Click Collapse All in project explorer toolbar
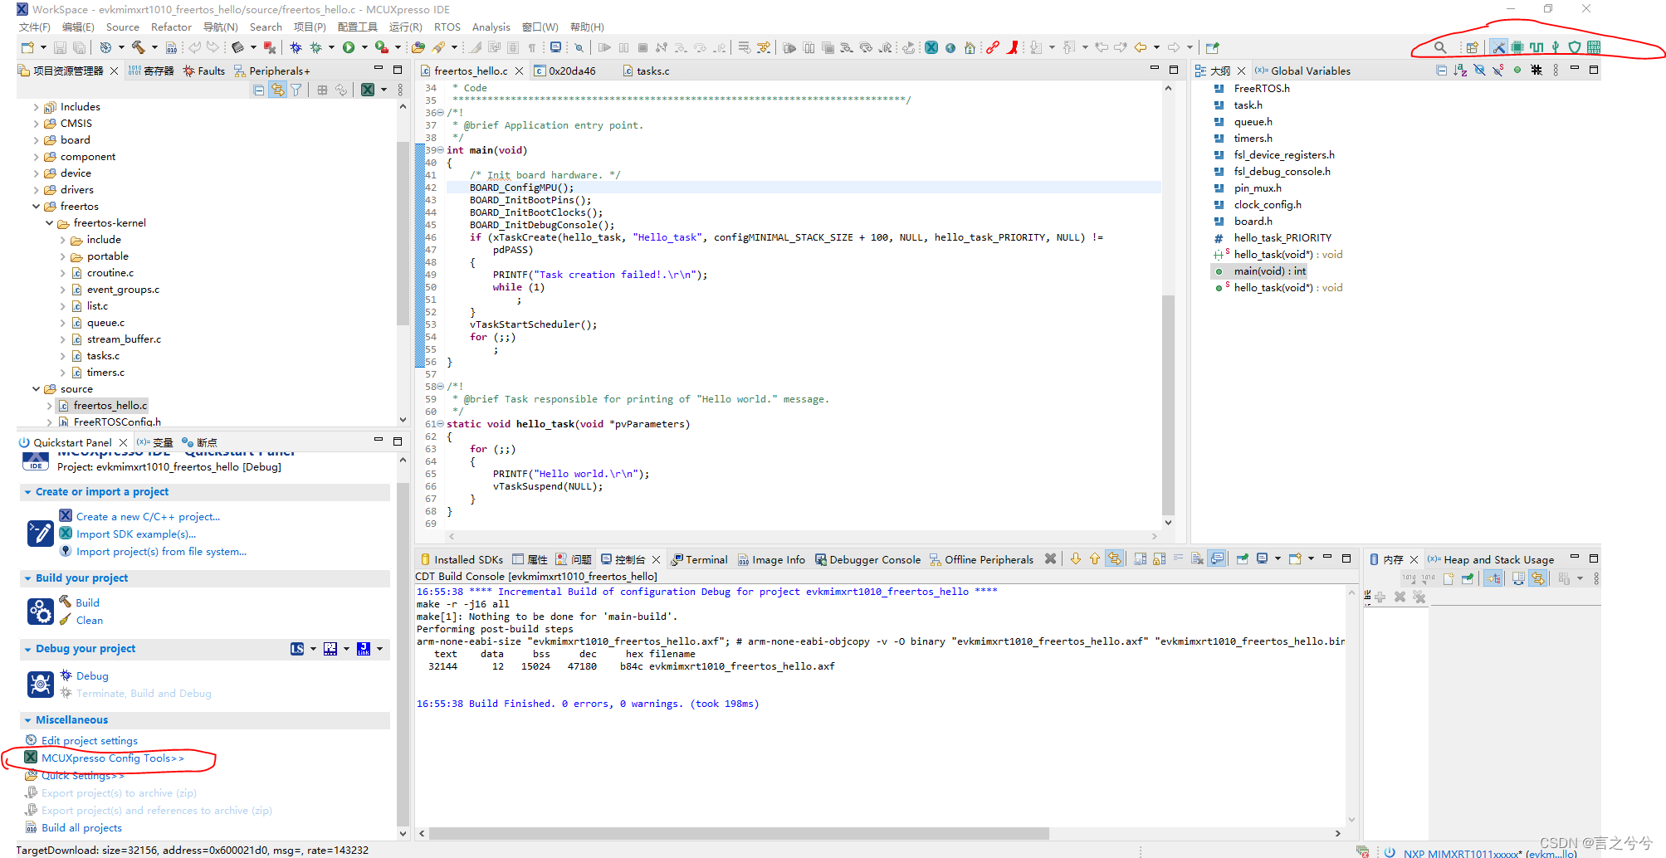The width and height of the screenshot is (1666, 858). (259, 90)
